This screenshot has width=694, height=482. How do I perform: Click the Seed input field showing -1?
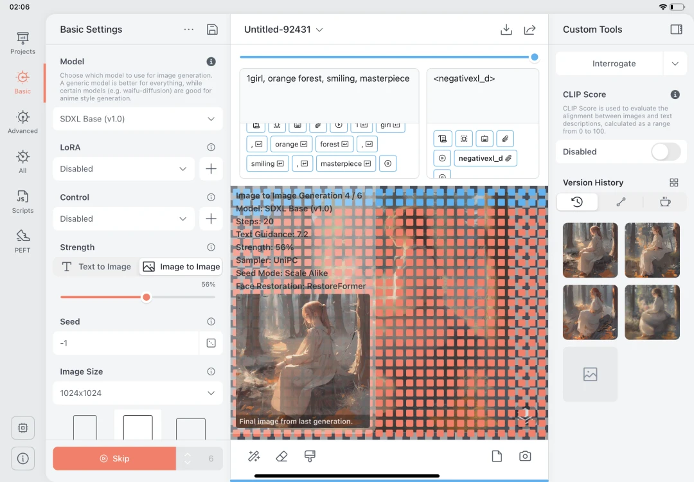coord(126,343)
